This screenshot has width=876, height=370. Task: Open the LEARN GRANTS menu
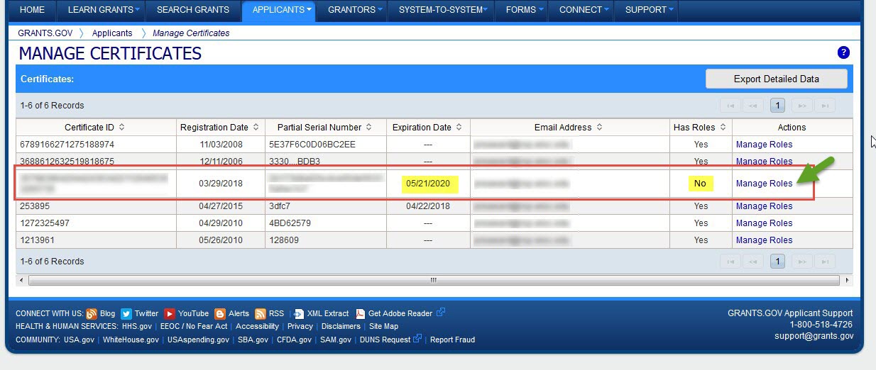(100, 10)
